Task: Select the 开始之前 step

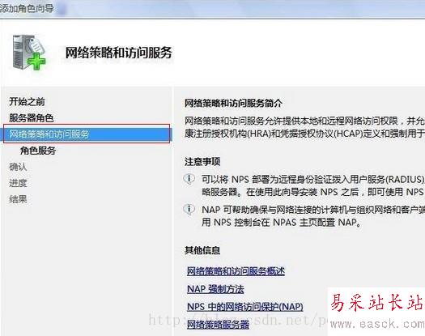Action: pyautogui.click(x=27, y=102)
